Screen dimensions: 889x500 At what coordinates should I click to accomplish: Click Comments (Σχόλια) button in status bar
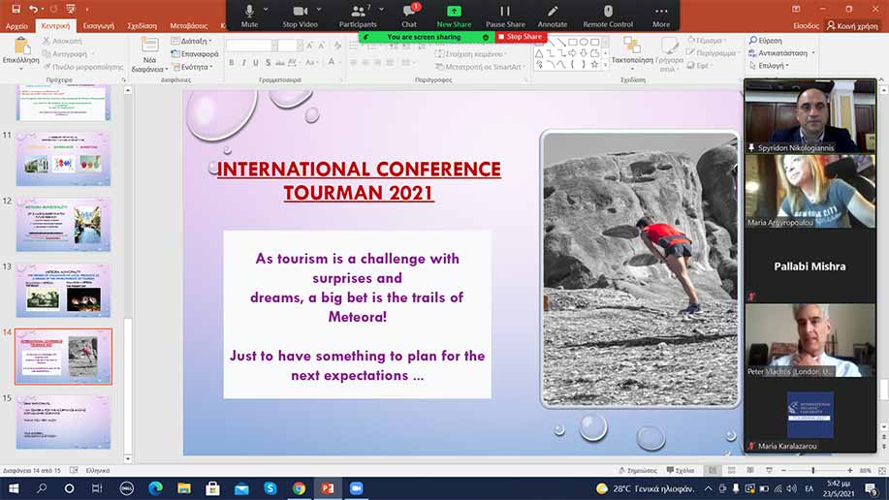pos(681,471)
